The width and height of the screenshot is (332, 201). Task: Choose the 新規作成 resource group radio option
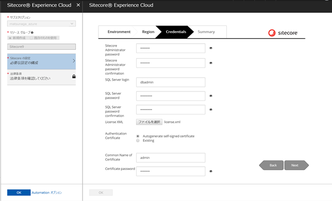pyautogui.click(x=10, y=38)
